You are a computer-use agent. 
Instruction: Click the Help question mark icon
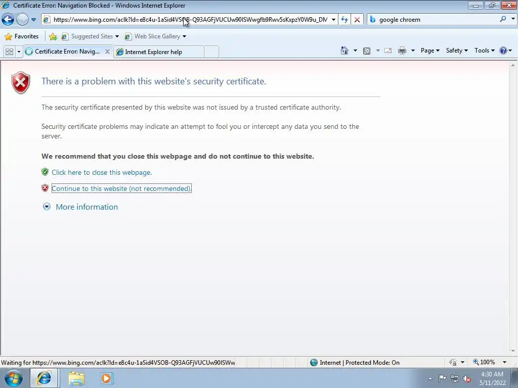click(x=503, y=51)
